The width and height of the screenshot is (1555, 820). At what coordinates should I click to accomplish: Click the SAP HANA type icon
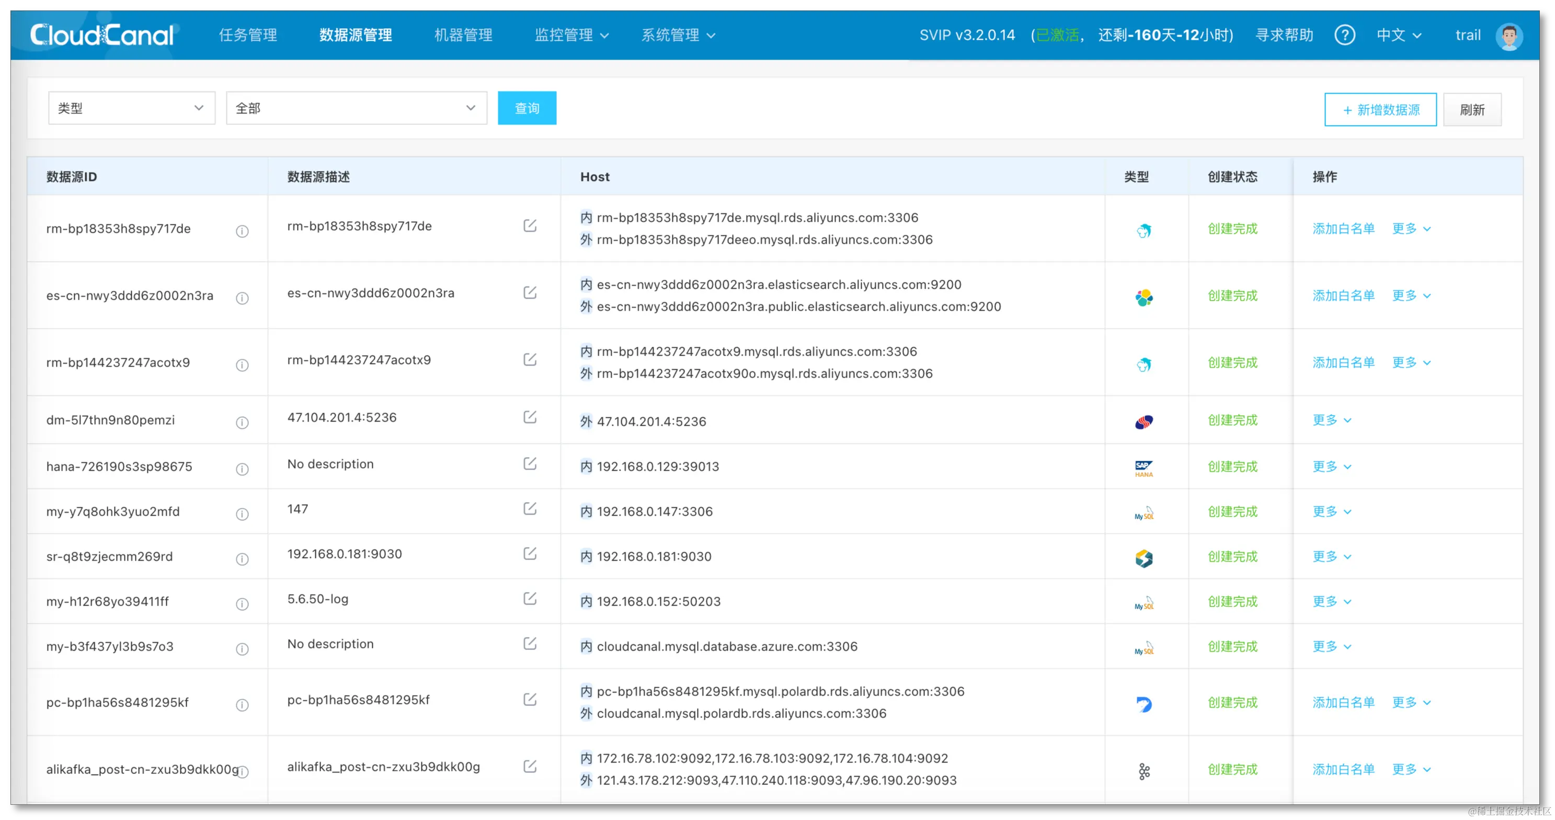[x=1144, y=469]
